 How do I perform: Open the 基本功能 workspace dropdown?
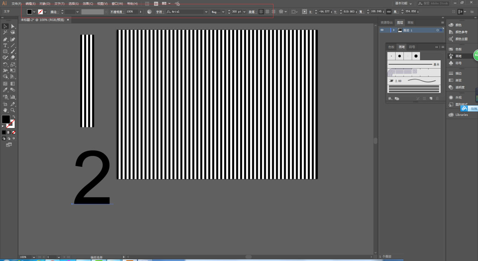coord(404,3)
